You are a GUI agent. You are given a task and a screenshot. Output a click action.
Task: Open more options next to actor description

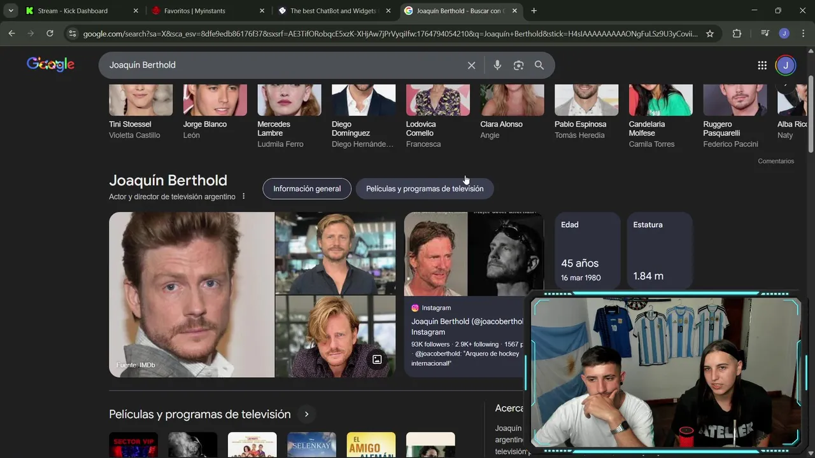(243, 197)
